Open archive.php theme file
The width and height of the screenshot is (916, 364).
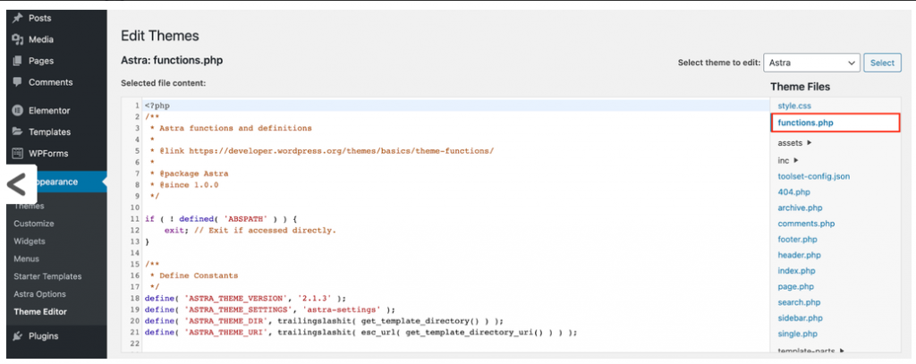pos(800,207)
